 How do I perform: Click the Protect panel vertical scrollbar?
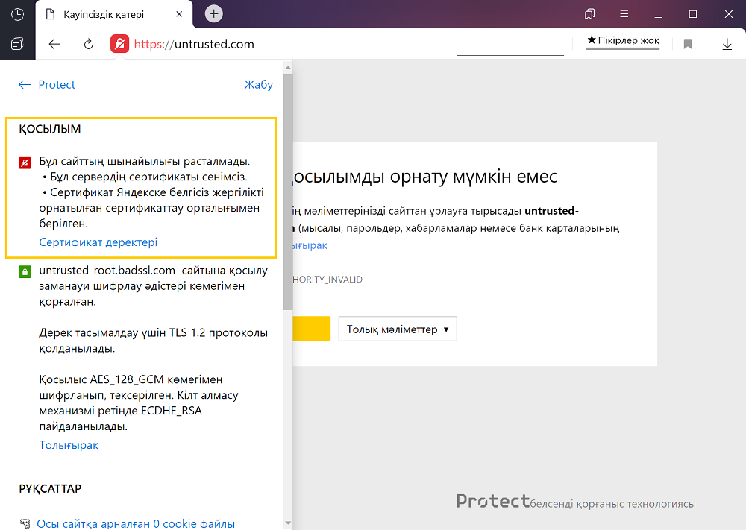[x=288, y=224]
